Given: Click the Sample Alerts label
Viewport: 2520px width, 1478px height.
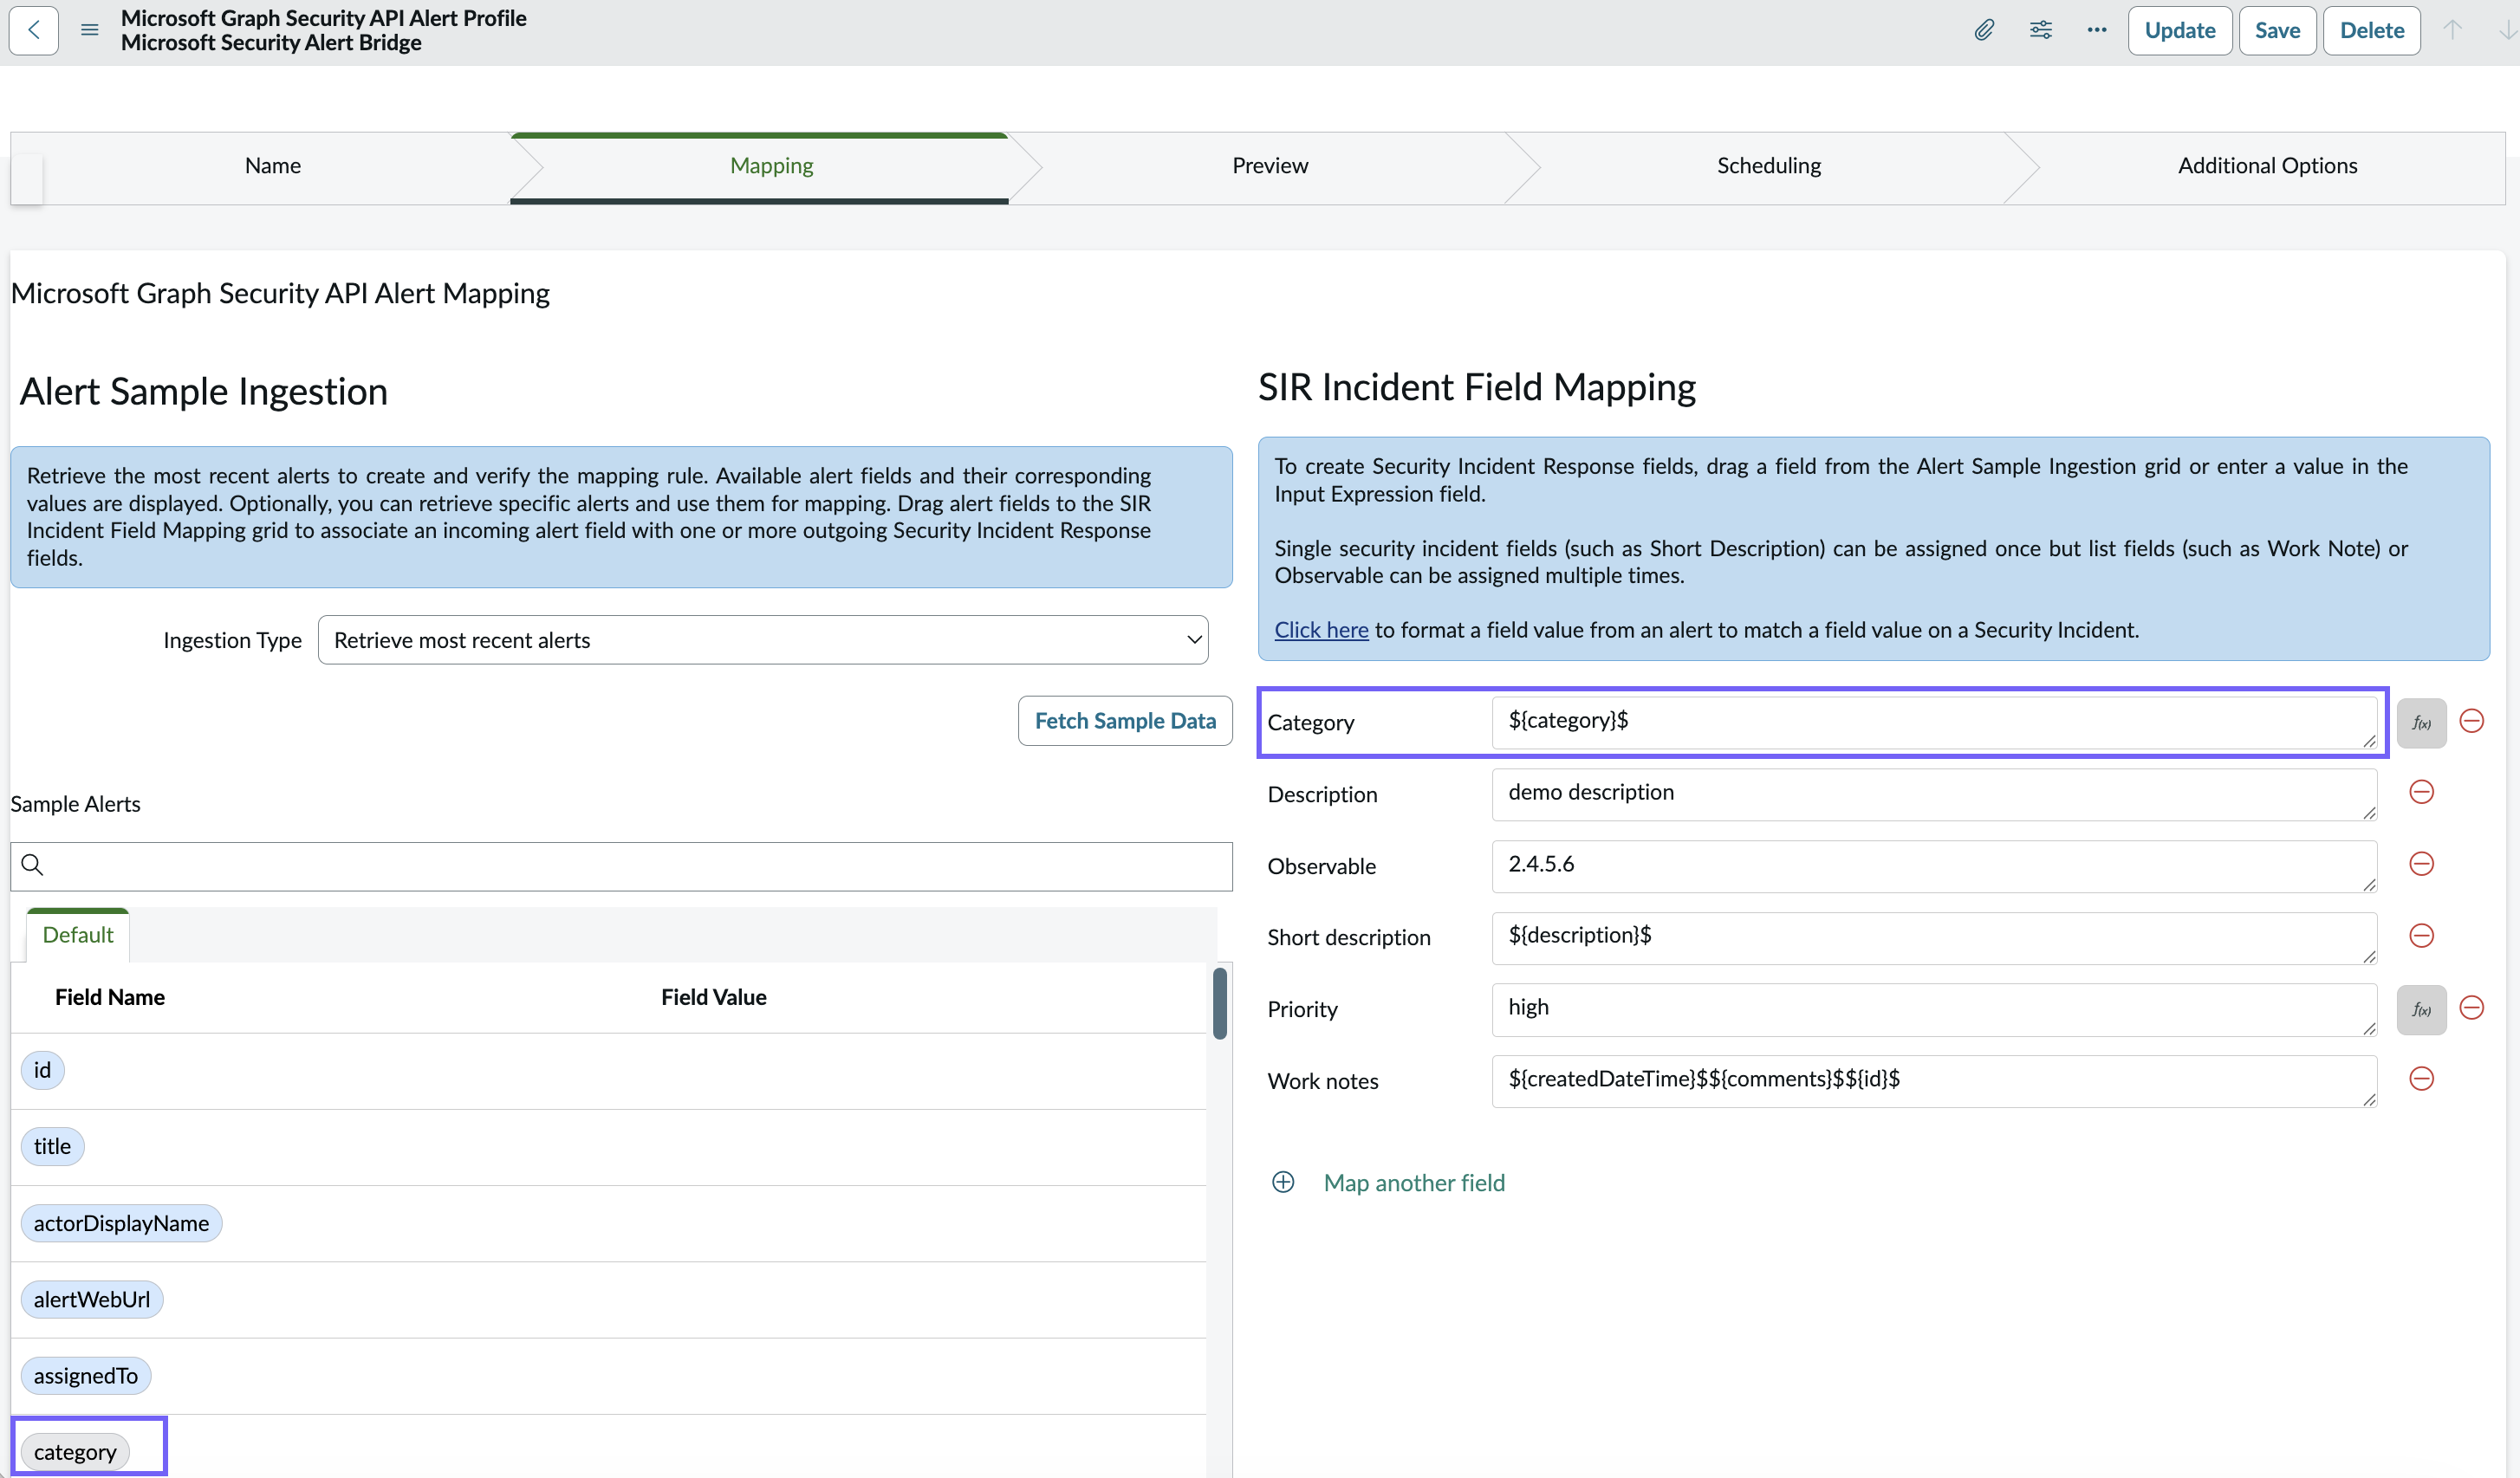Looking at the screenshot, I should click(75, 804).
